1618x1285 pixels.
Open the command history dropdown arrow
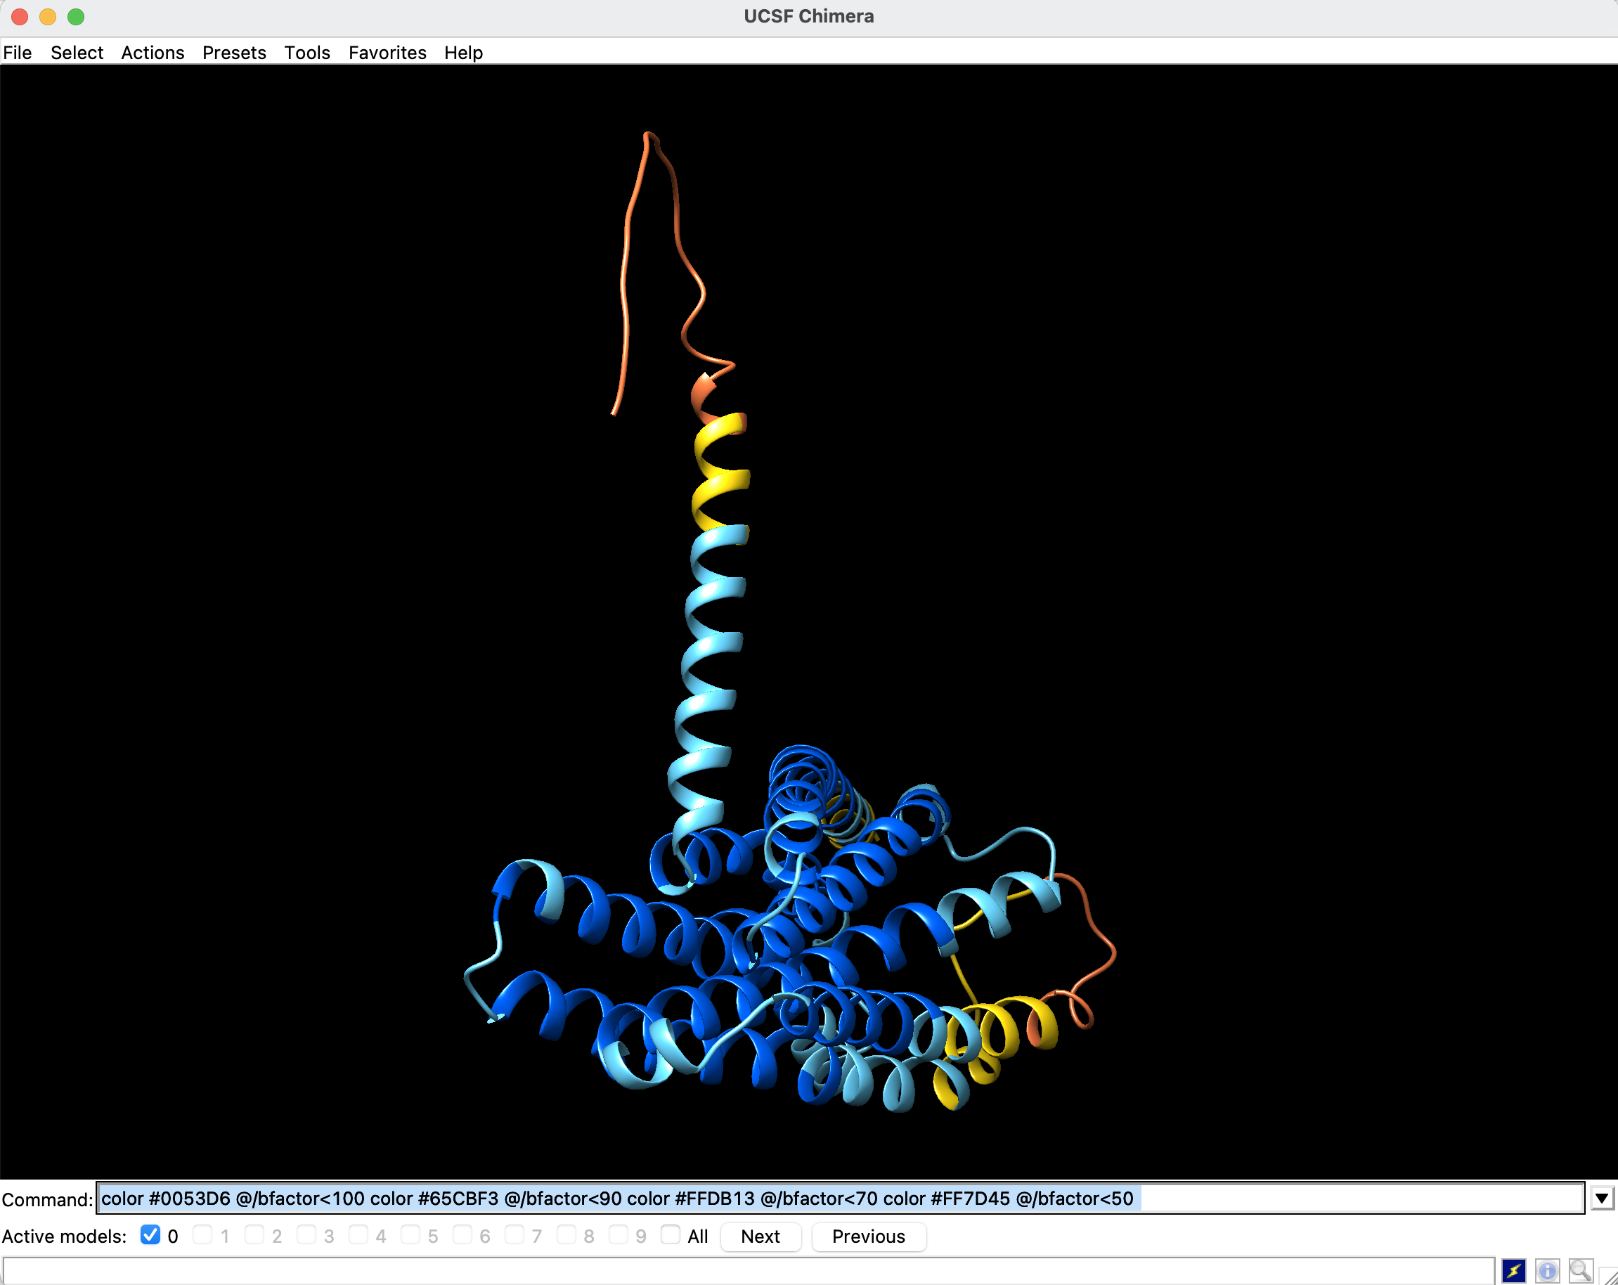(1603, 1199)
